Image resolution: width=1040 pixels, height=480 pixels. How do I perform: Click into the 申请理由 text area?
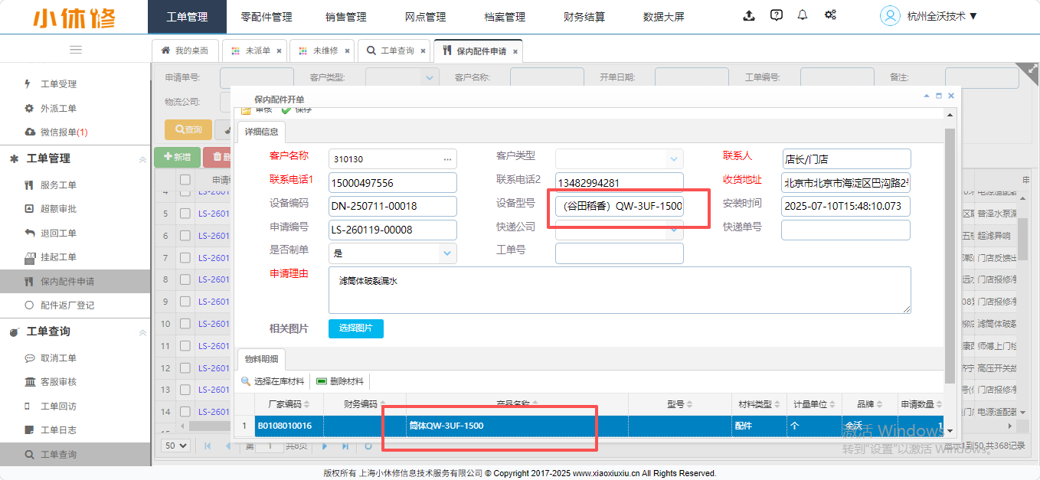[x=619, y=290]
